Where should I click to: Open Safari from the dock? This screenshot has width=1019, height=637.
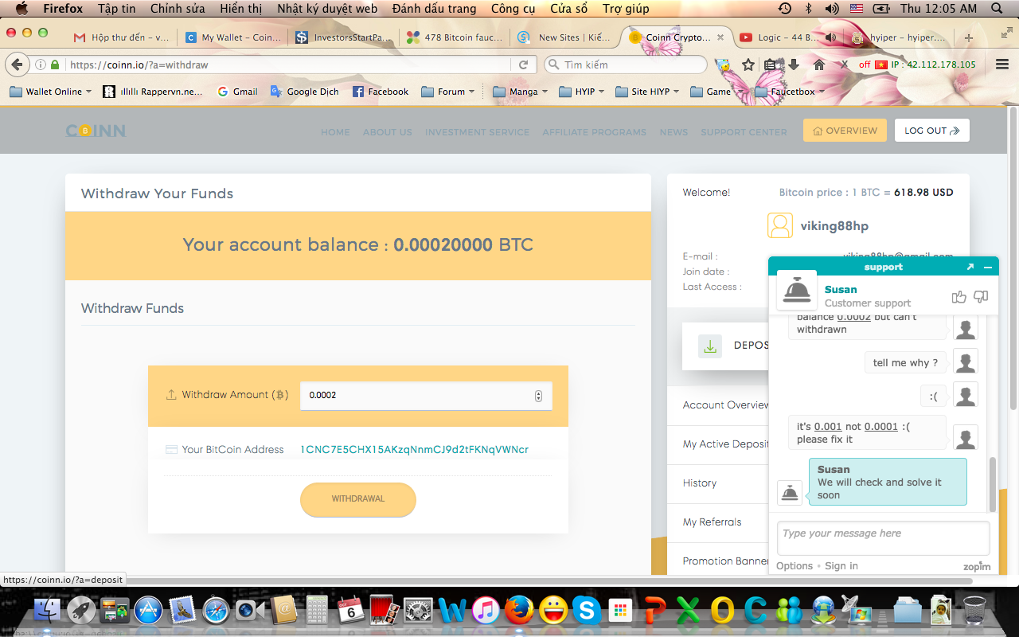click(216, 611)
